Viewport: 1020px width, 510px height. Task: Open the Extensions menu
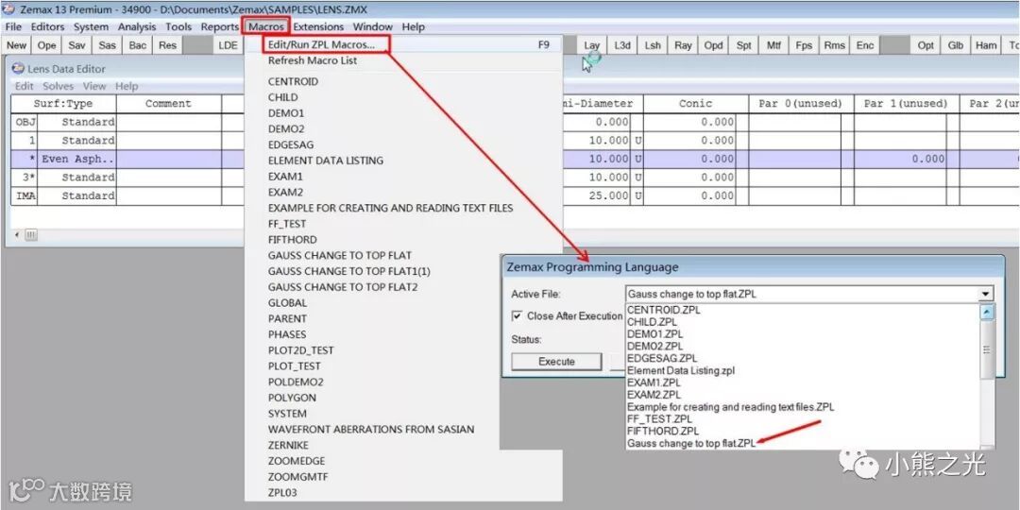click(x=318, y=26)
